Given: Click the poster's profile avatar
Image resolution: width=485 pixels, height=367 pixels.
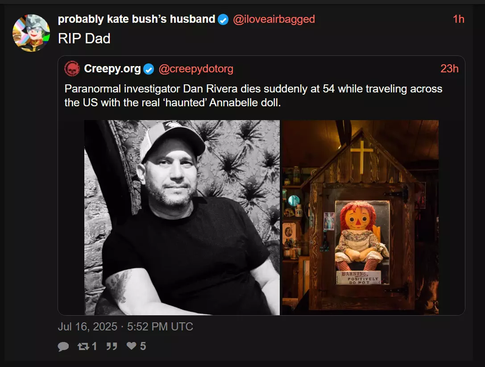Looking at the screenshot, I should 31,33.
